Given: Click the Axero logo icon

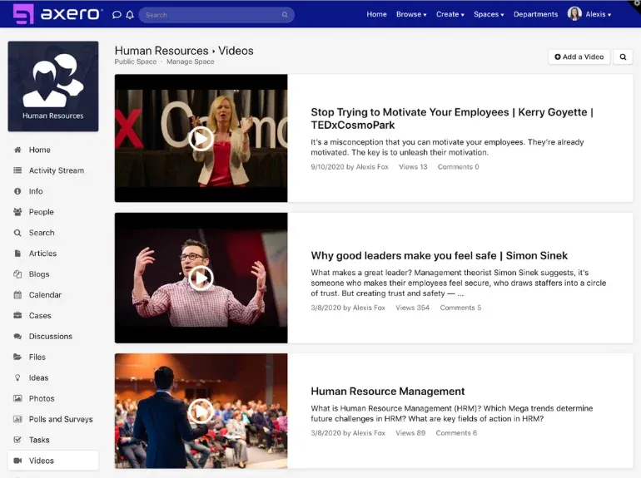Looking at the screenshot, I should click(23, 14).
